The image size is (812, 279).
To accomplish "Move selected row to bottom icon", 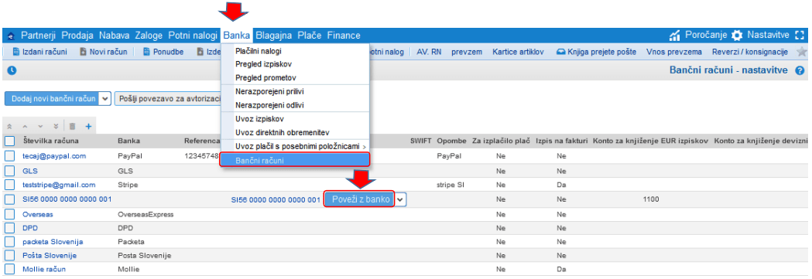I will click(x=56, y=126).
